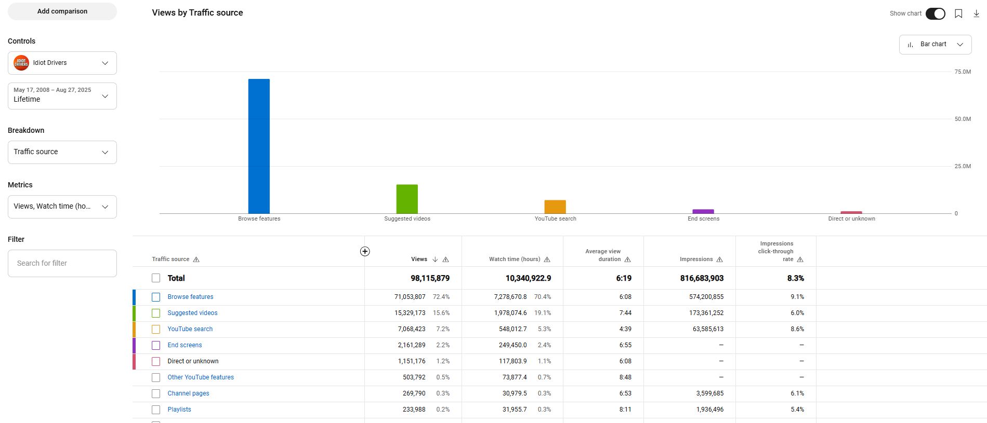Check the Total row checkbox
Image resolution: width=987 pixels, height=423 pixels.
point(156,278)
